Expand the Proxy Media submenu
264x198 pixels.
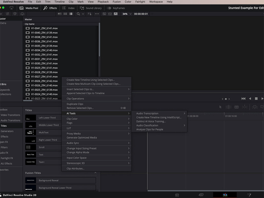96,134
